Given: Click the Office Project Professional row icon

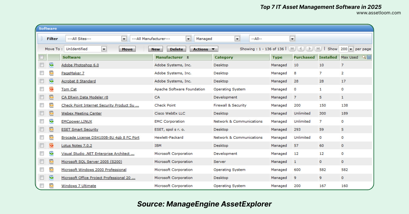Looking at the screenshot, I should [x=51, y=178].
